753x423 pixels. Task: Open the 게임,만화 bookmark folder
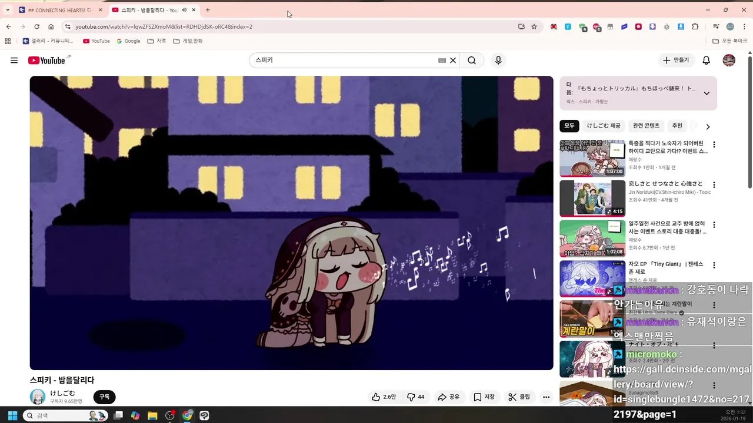(x=188, y=41)
